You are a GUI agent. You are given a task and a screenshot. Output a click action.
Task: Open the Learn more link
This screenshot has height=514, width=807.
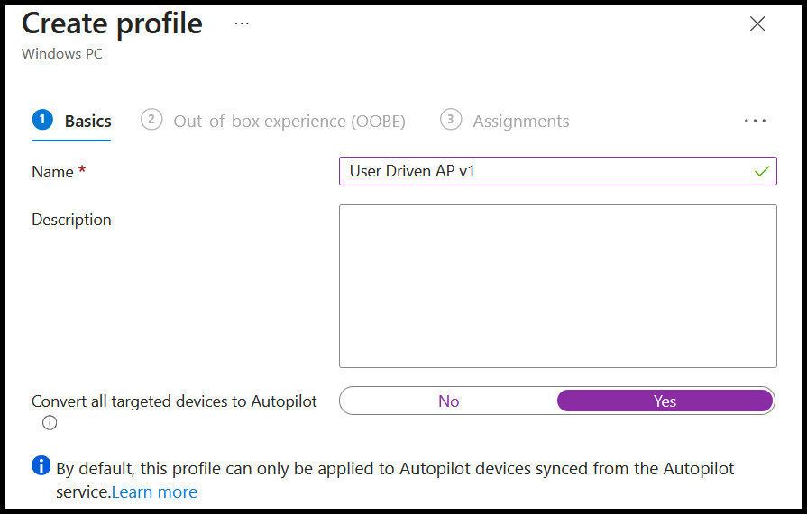coord(154,492)
